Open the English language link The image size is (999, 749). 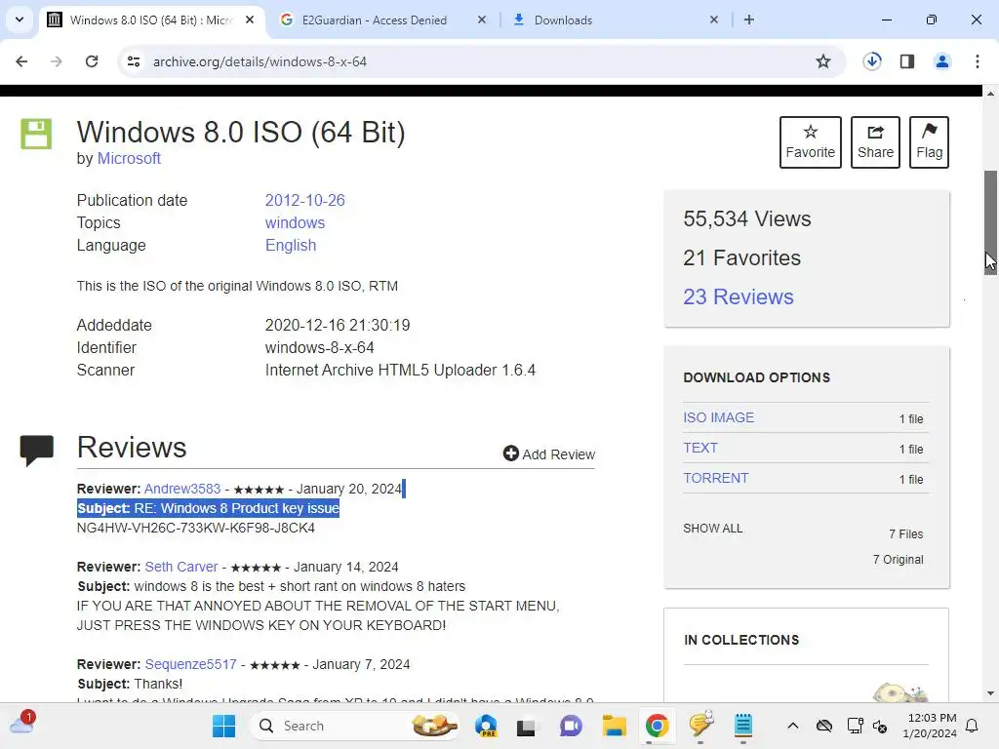291,245
